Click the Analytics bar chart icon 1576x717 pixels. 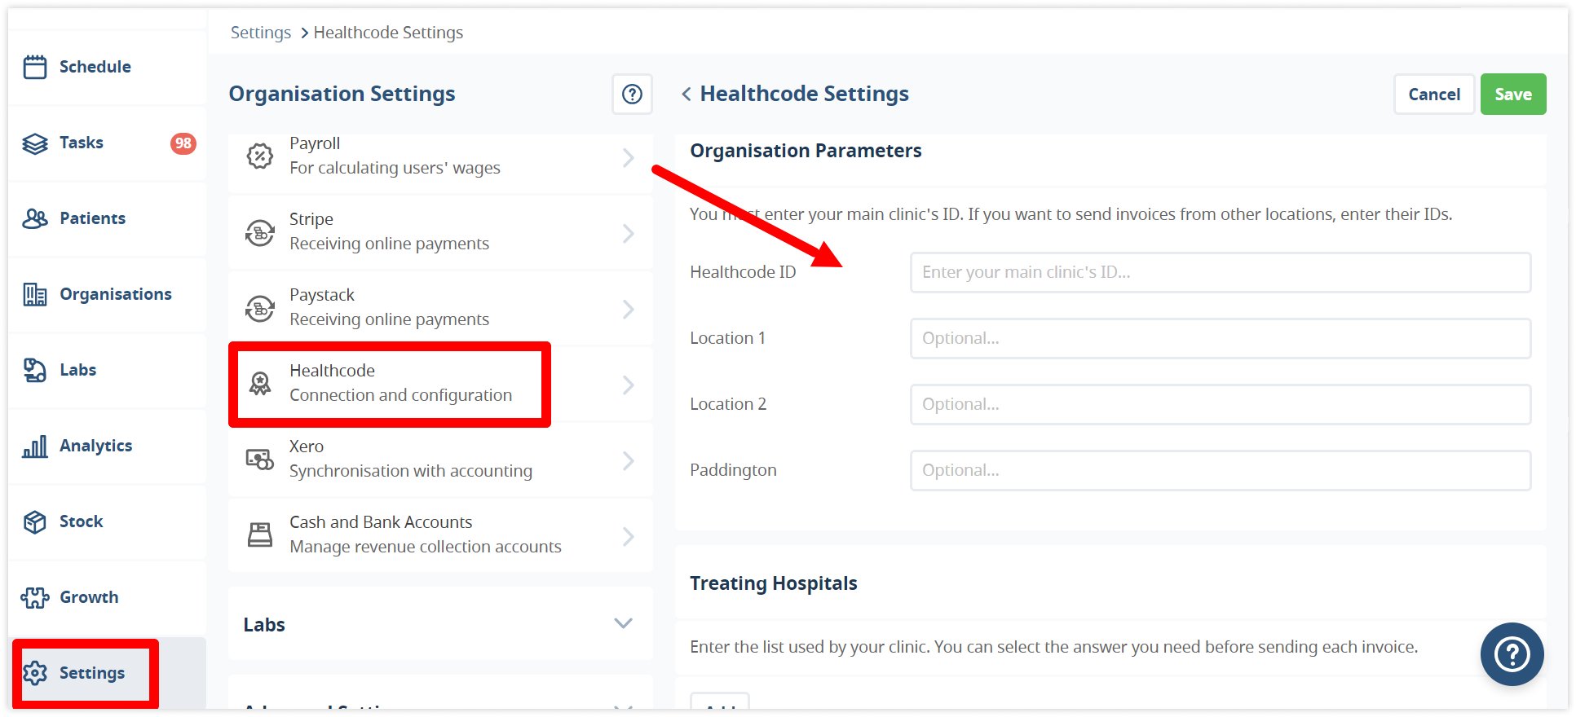coord(35,446)
